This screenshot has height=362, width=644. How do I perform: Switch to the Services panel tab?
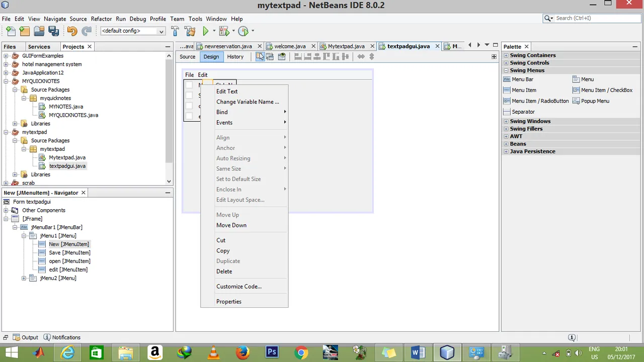39,47
